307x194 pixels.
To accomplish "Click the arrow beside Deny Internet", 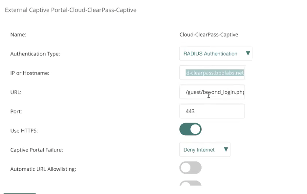I will click(x=226, y=149).
